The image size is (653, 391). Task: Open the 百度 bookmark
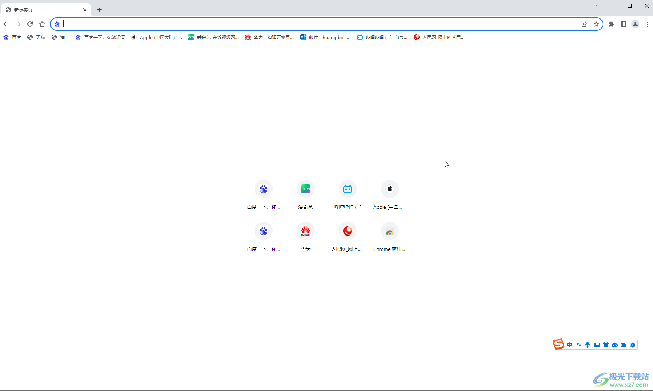[x=12, y=37]
